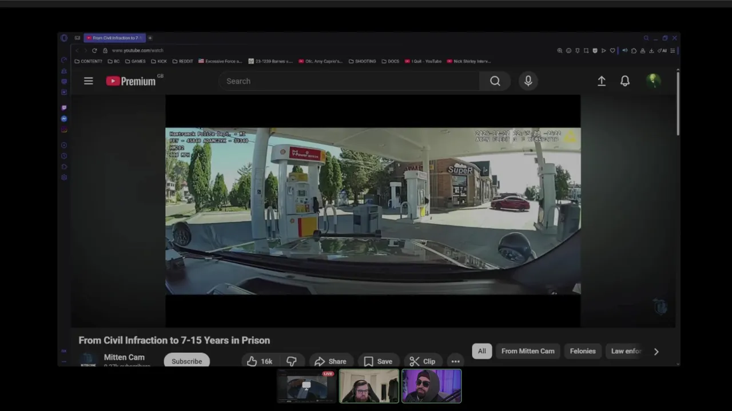Reload the page
This screenshot has height=411, width=732.
point(94,50)
